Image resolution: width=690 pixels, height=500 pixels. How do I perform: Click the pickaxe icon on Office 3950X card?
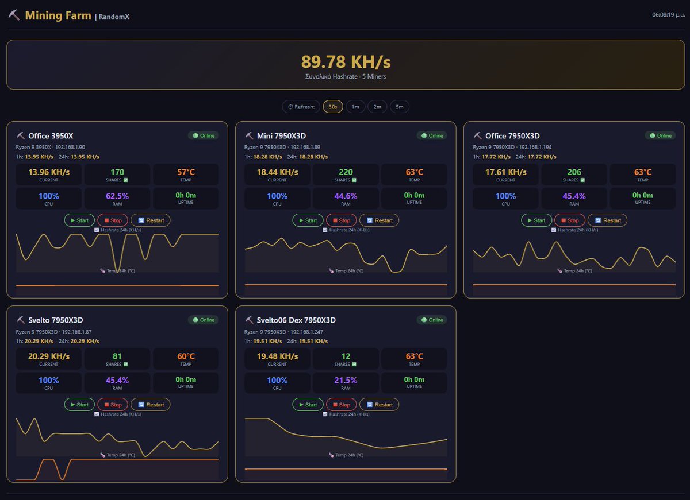(x=21, y=136)
